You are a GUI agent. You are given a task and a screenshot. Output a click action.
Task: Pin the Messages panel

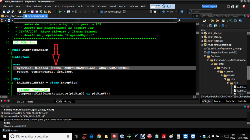[x=245, y=107]
